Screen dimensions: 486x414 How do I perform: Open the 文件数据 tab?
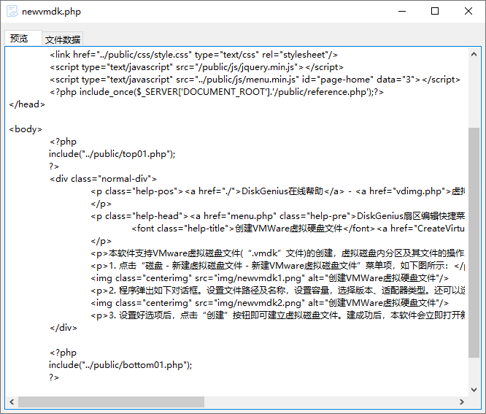coord(63,39)
